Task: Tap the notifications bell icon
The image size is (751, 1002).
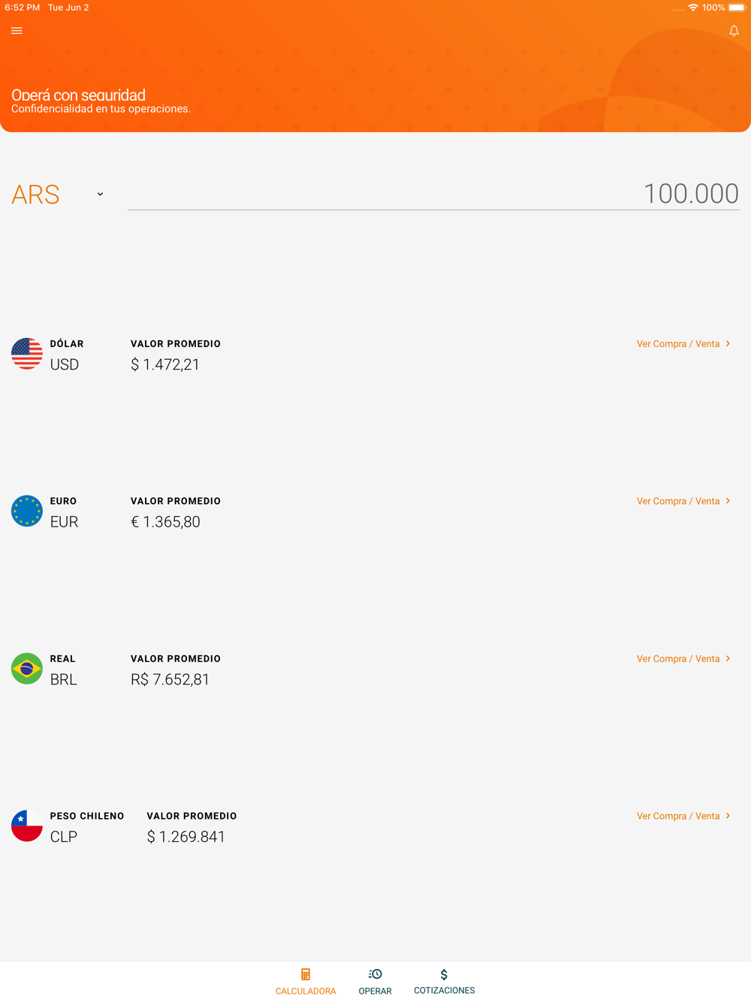Action: tap(734, 31)
